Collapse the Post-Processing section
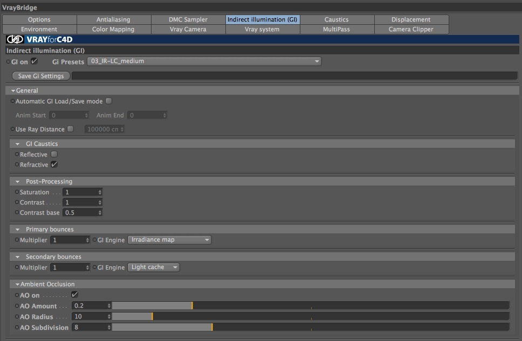Viewport: 522px width, 341px height. (x=18, y=182)
